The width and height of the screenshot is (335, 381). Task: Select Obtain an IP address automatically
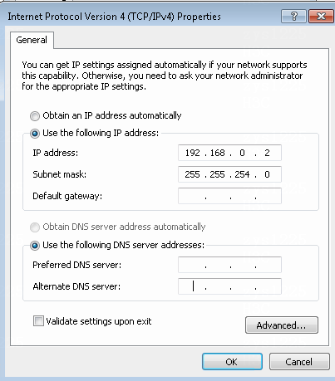tap(35, 116)
